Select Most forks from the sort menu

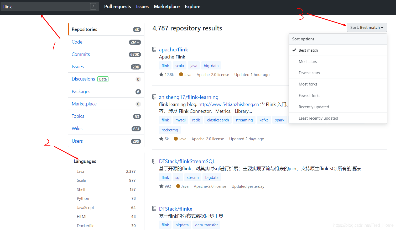tap(308, 84)
